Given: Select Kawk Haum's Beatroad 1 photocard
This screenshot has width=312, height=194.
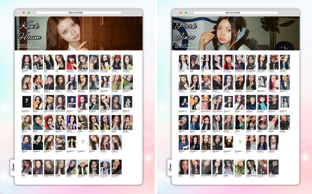Looking at the screenshot, I should (x=83, y=102).
